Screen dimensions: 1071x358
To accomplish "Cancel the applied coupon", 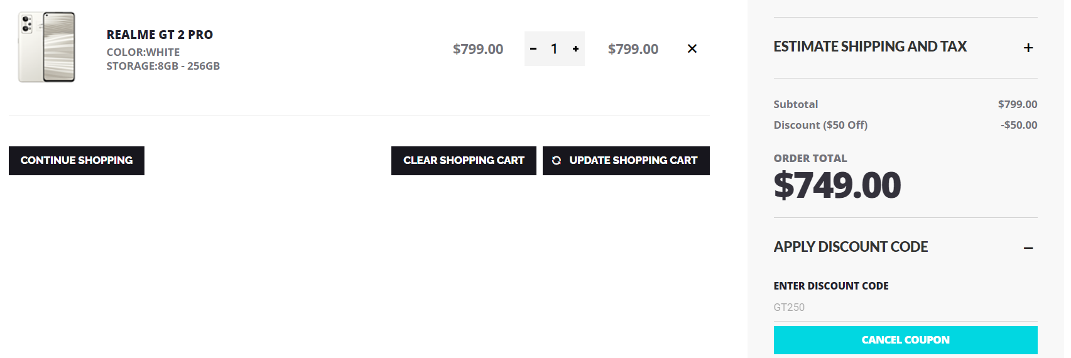I will (905, 340).
